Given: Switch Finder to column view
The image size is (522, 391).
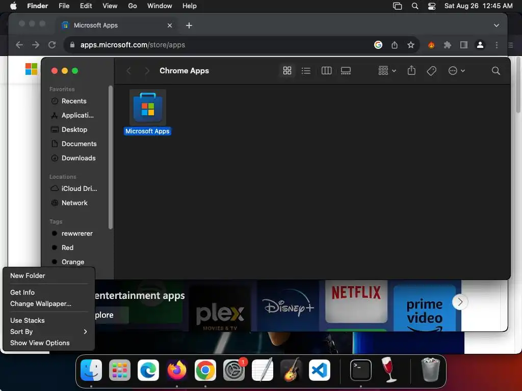Looking at the screenshot, I should [x=326, y=70].
